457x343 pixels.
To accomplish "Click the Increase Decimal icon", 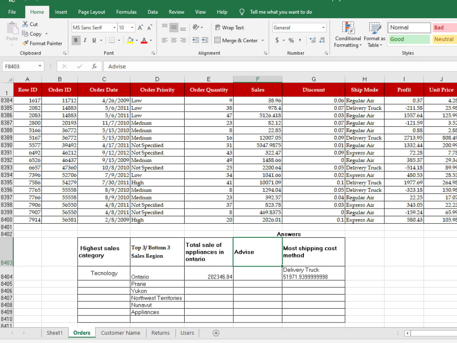I will point(313,40).
